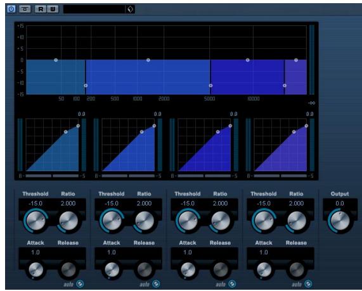
Task: Click band 2 Ratio knob
Action: [145, 221]
